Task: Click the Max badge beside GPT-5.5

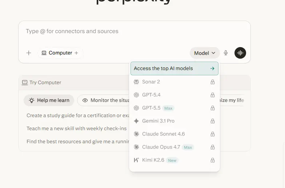Action: (168, 108)
